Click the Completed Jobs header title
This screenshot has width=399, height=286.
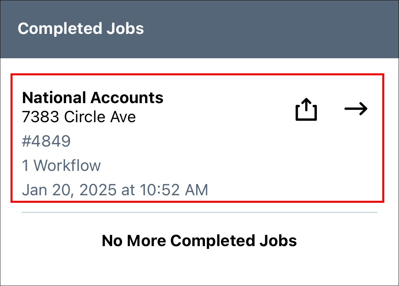[x=81, y=28]
